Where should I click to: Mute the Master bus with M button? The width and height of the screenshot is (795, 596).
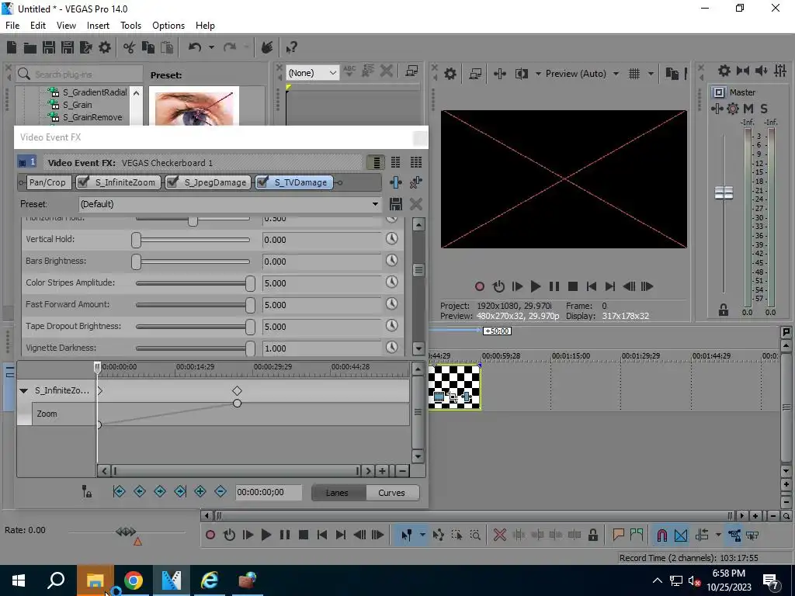[748, 109]
